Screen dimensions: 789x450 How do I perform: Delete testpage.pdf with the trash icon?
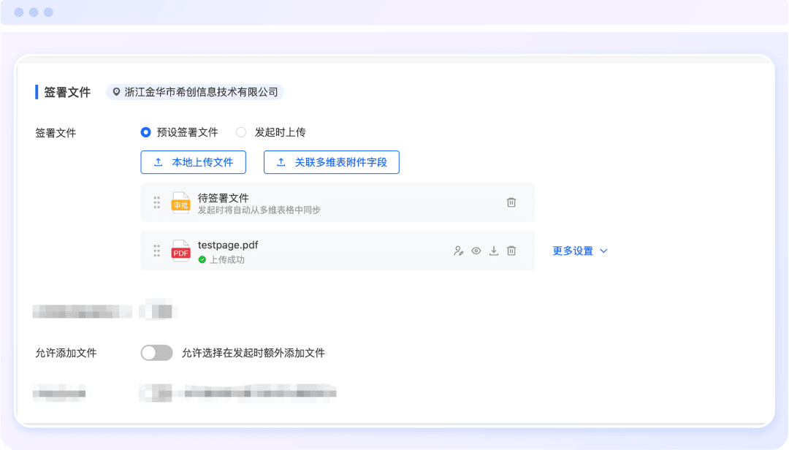(x=511, y=251)
